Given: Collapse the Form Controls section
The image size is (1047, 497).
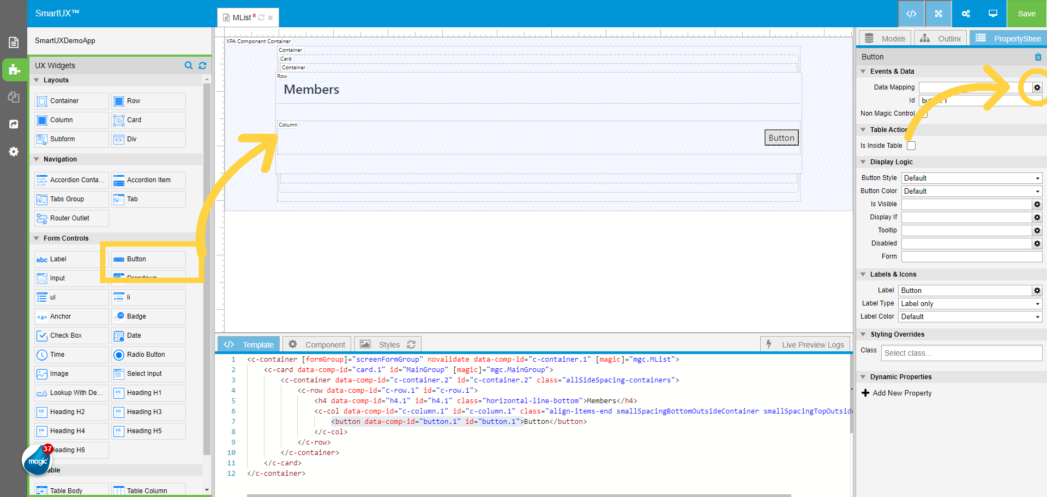Looking at the screenshot, I should pyautogui.click(x=37, y=238).
